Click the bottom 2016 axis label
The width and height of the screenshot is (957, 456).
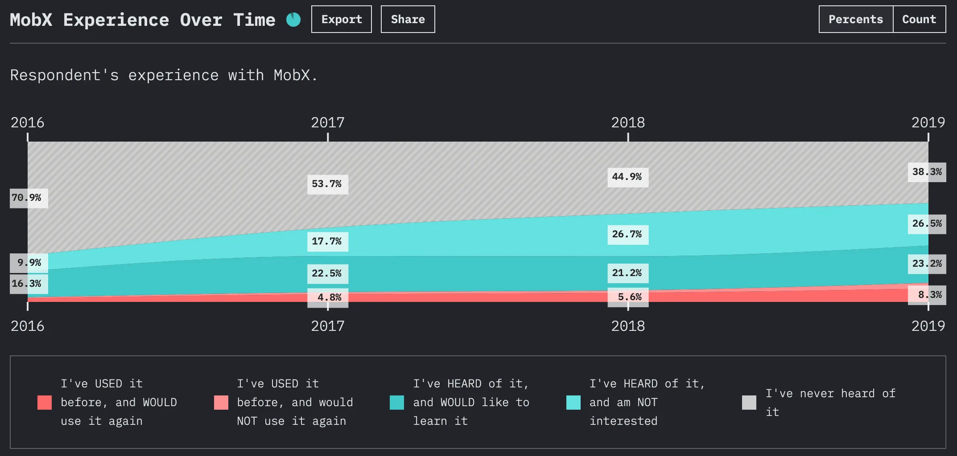28,326
